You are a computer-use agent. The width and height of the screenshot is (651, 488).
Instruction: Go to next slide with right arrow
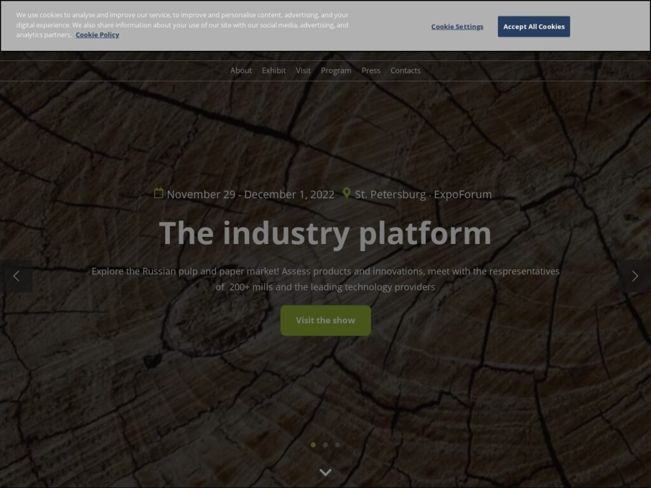point(635,276)
